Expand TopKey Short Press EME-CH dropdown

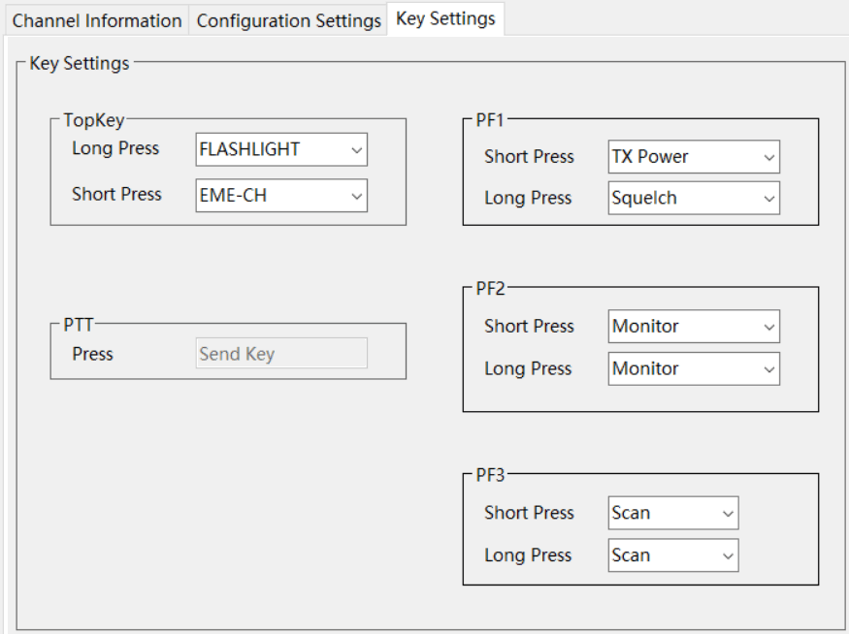(281, 195)
